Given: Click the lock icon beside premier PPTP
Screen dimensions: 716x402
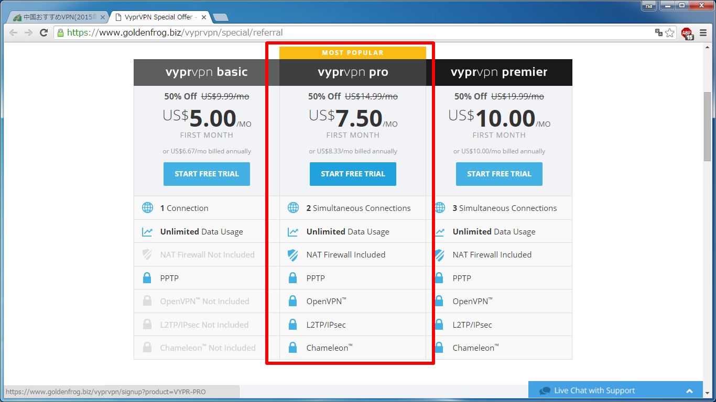Looking at the screenshot, I should 440,278.
